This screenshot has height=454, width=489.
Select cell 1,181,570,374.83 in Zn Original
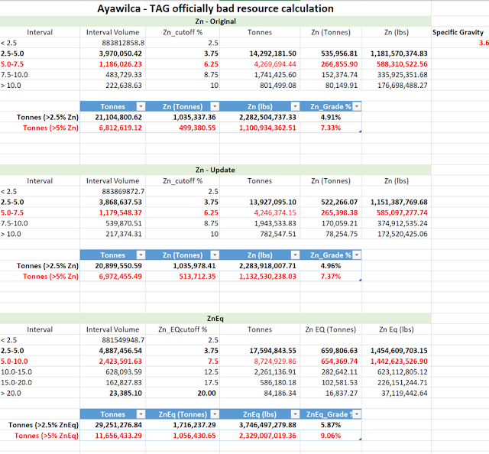click(397, 54)
